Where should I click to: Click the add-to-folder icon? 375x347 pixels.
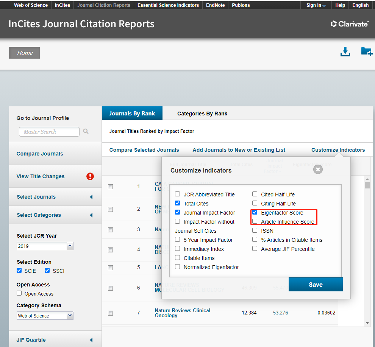(x=367, y=51)
